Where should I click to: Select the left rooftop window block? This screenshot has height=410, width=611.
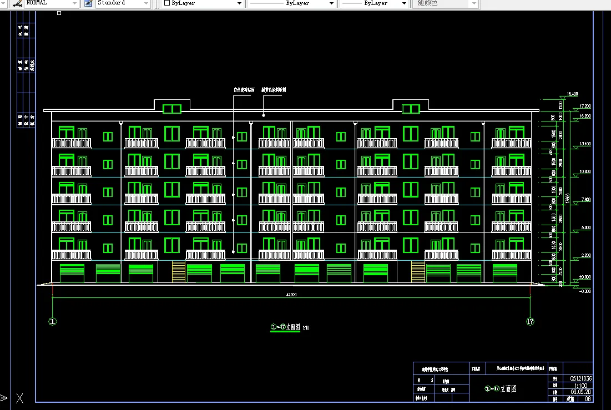coord(172,109)
